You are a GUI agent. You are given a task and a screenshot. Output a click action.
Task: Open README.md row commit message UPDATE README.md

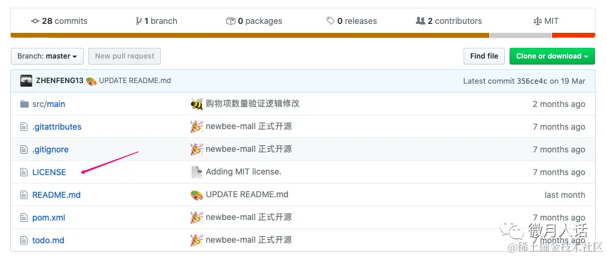pyautogui.click(x=247, y=194)
